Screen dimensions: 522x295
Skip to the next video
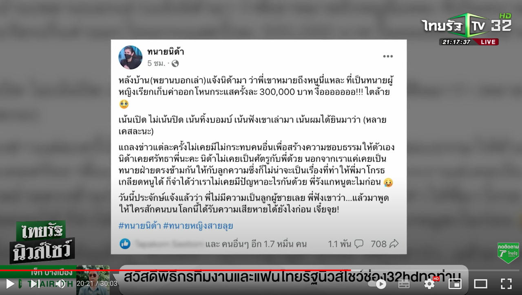(35, 284)
